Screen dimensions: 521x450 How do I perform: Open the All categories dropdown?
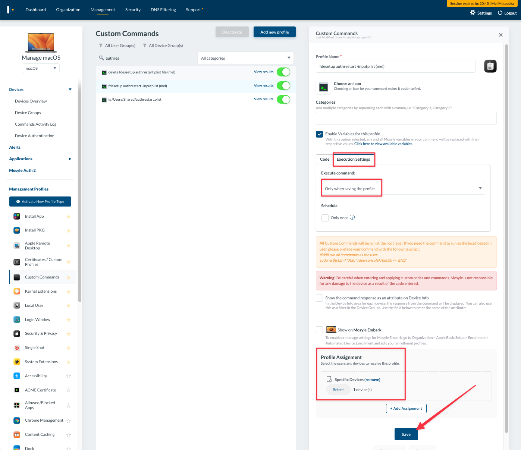point(245,58)
